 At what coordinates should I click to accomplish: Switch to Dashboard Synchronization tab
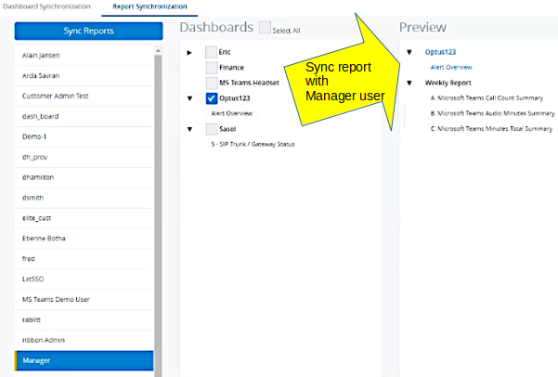46,6
